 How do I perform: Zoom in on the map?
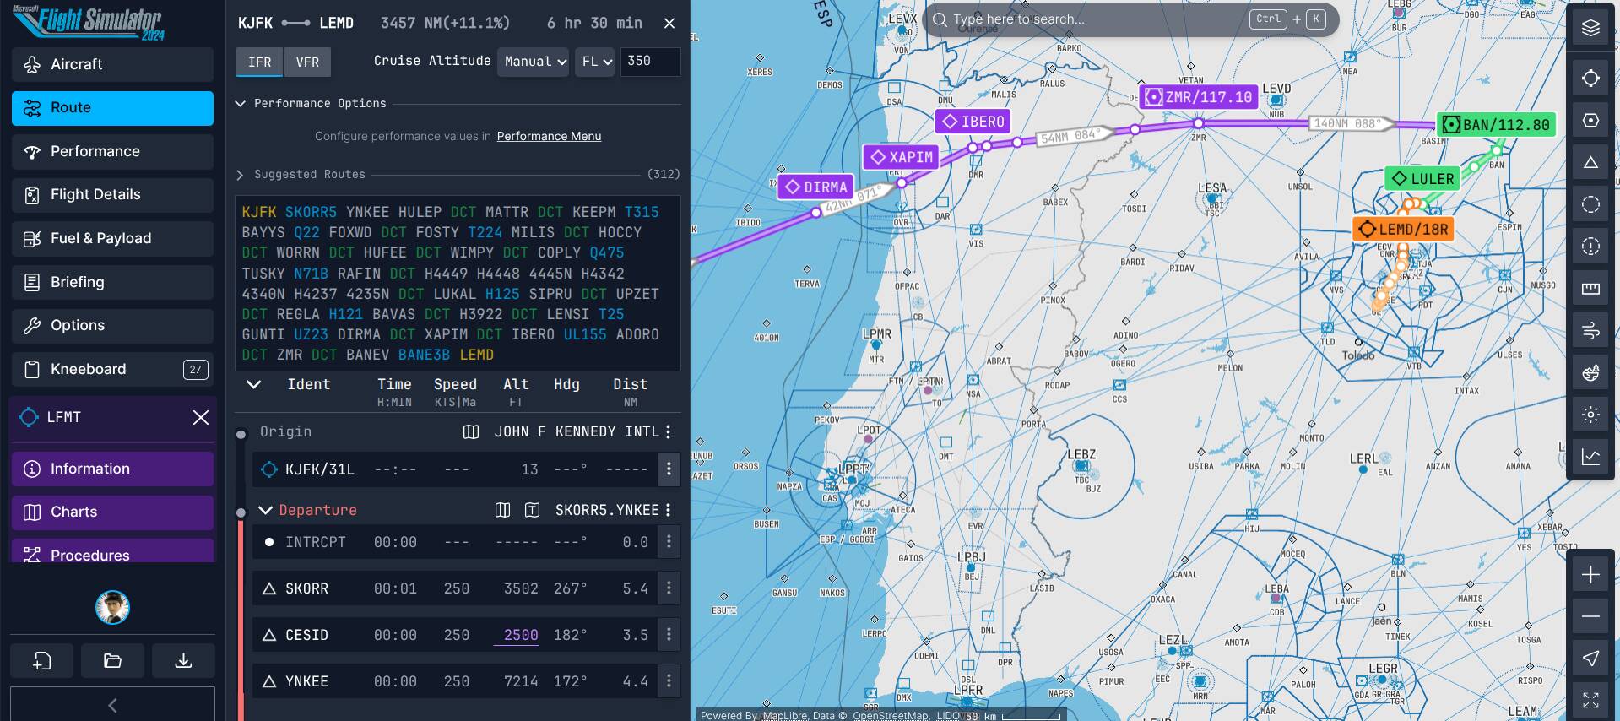[x=1590, y=575]
